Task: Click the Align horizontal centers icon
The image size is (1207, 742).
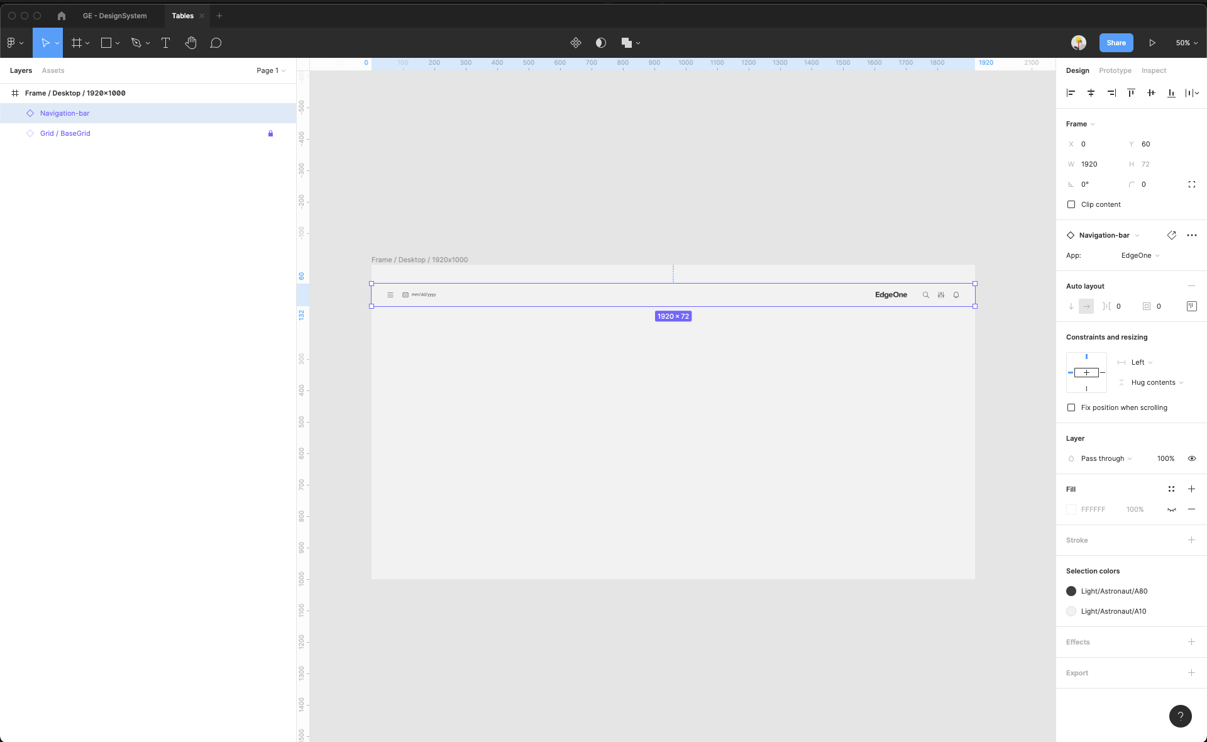Action: point(1091,93)
